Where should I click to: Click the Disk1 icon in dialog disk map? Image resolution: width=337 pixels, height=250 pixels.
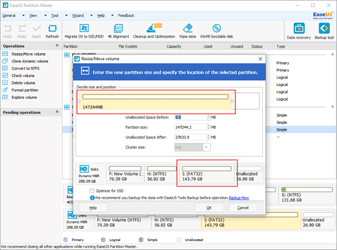[84, 169]
